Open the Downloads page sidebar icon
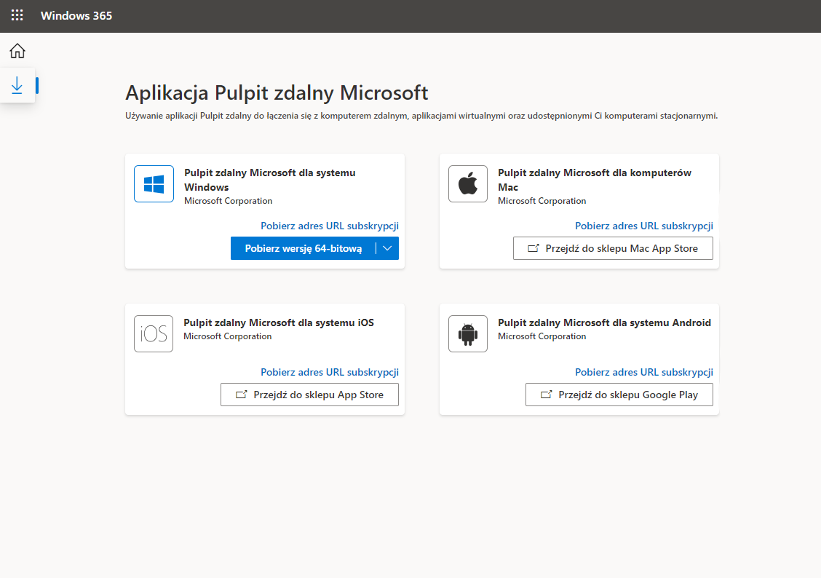Viewport: 821px width, 578px height. point(17,86)
